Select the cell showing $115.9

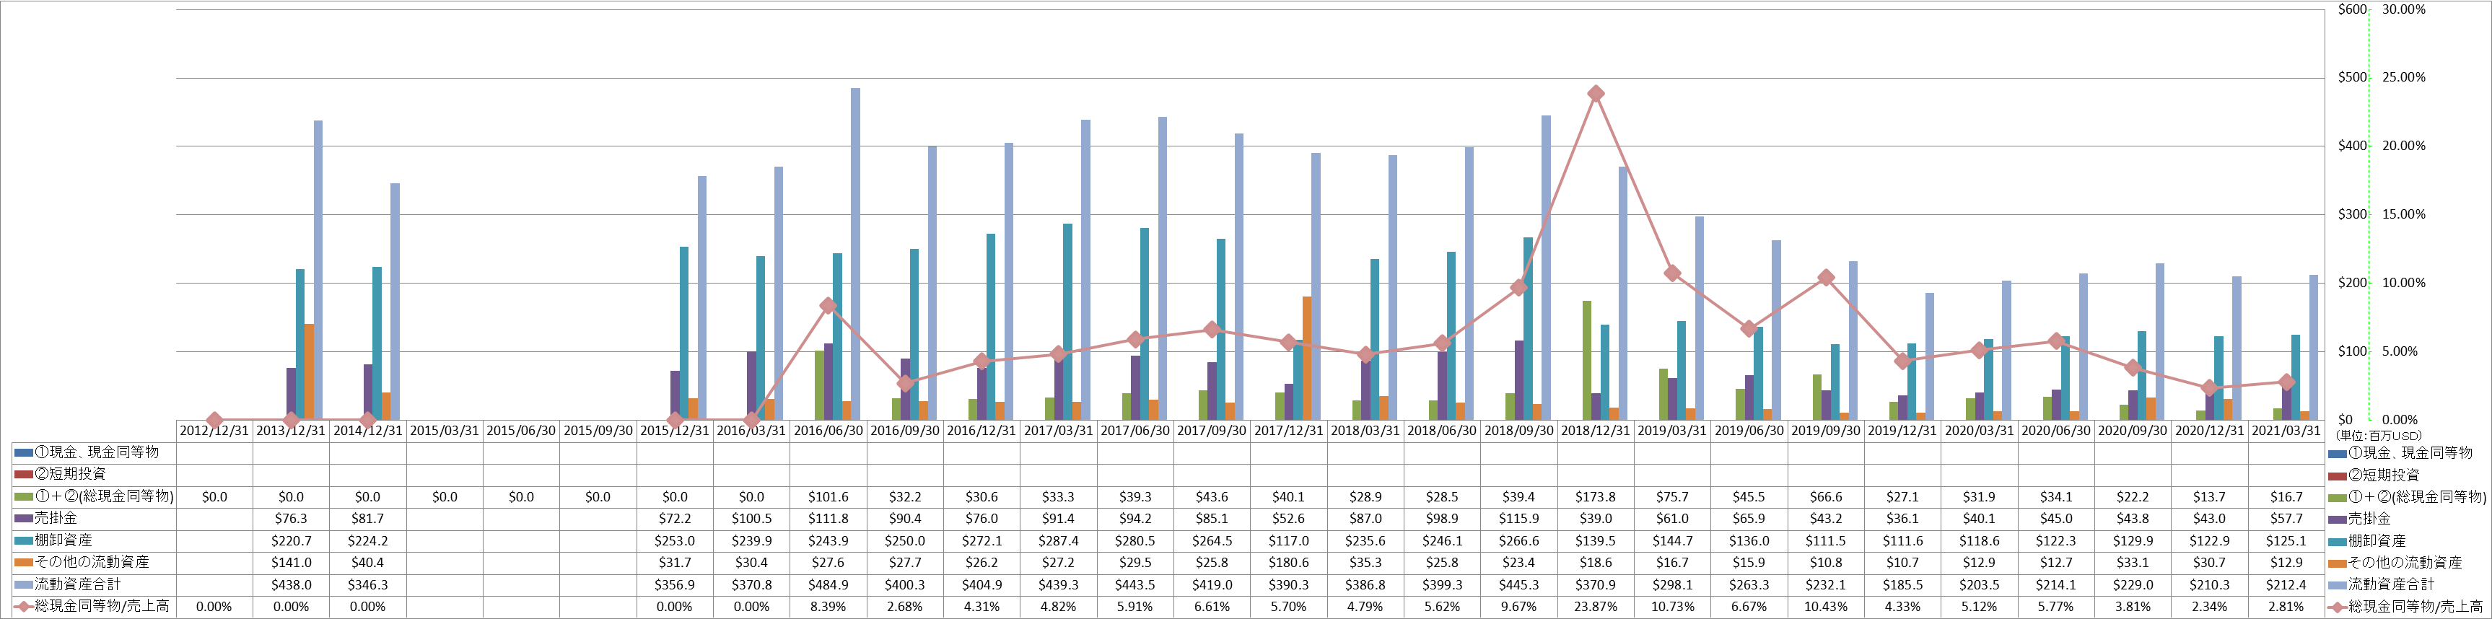[x=1519, y=519]
